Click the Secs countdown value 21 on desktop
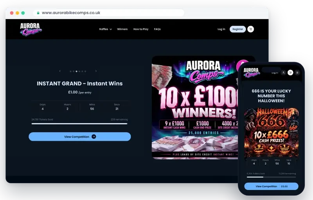 [x=117, y=109]
